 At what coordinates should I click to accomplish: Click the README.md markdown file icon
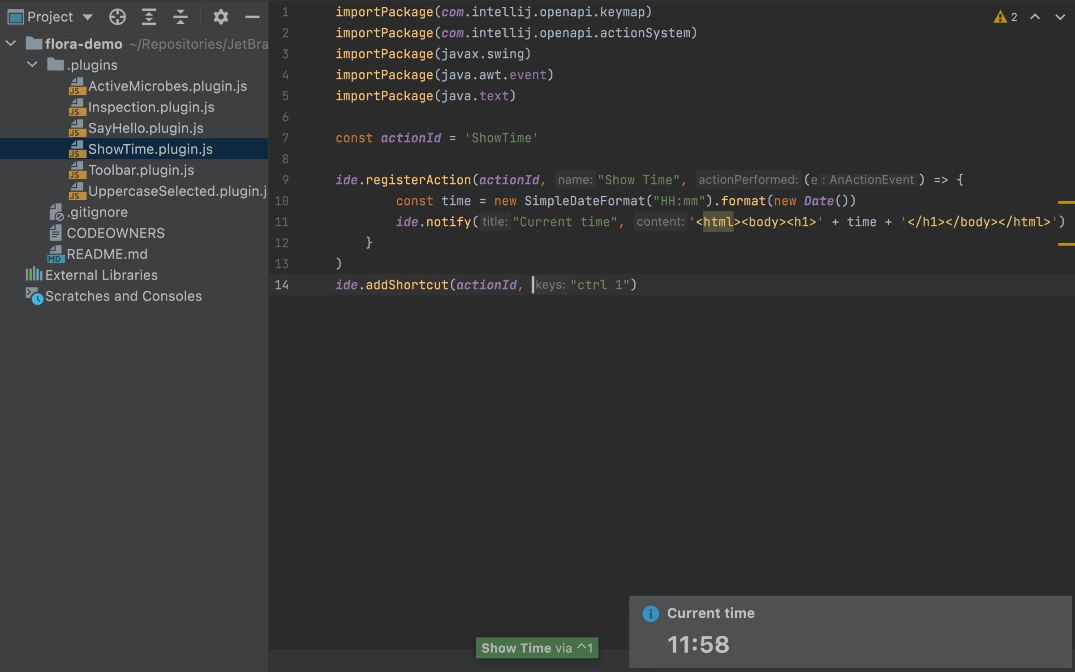tap(56, 254)
